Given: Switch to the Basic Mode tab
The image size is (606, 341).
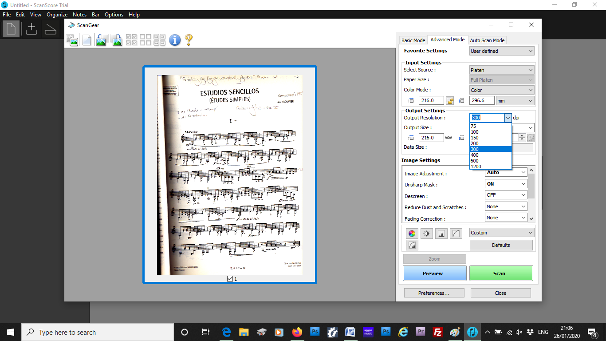Looking at the screenshot, I should click(413, 40).
